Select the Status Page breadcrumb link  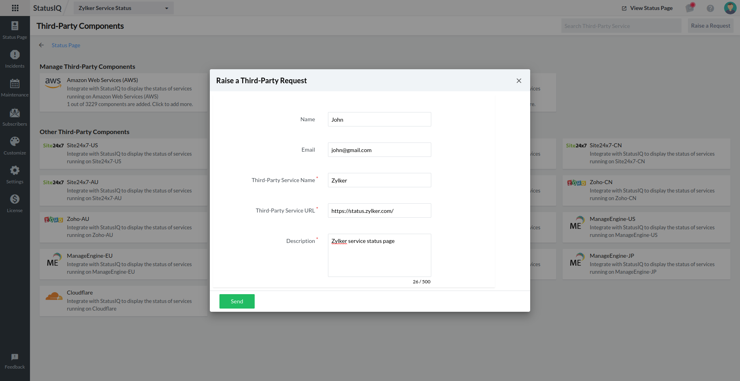pos(66,45)
